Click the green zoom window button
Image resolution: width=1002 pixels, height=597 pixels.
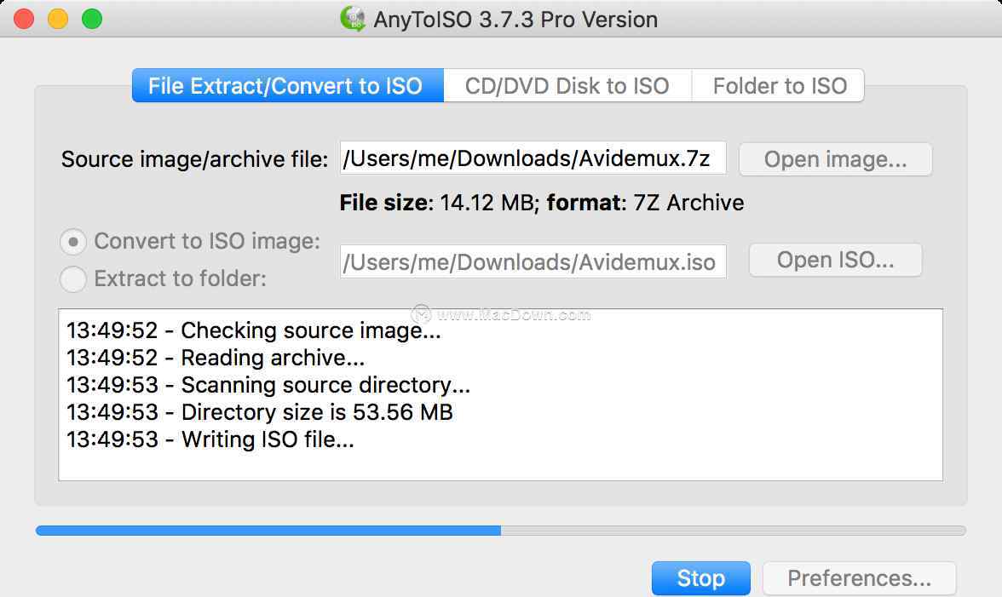[92, 19]
